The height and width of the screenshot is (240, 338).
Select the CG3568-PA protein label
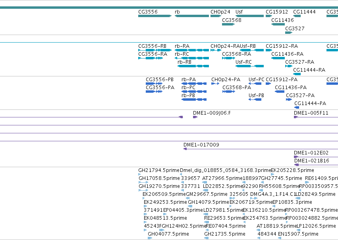click(237, 88)
